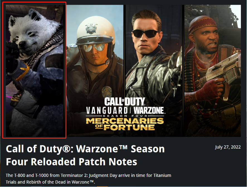Click the T-800 and T-1000 description text
247x187 pixels.
coord(88,179)
